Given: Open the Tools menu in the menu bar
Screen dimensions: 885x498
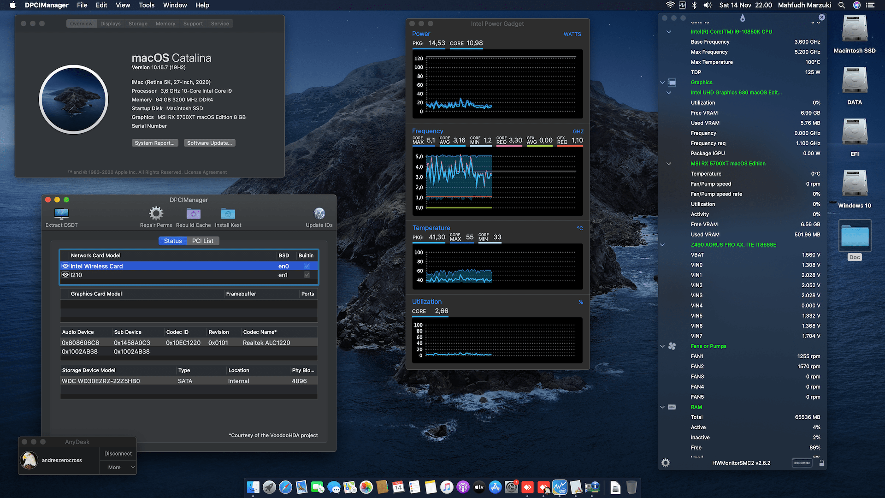Looking at the screenshot, I should coord(146,5).
